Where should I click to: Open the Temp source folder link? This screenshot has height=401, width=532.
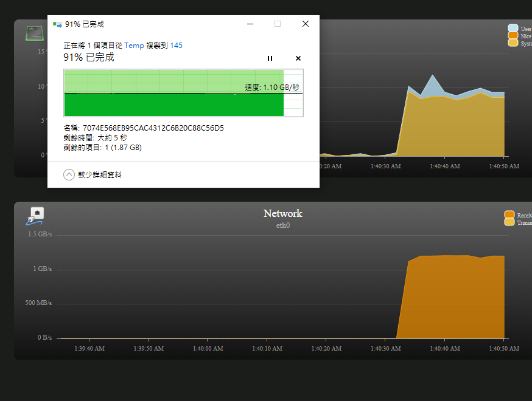[134, 46]
